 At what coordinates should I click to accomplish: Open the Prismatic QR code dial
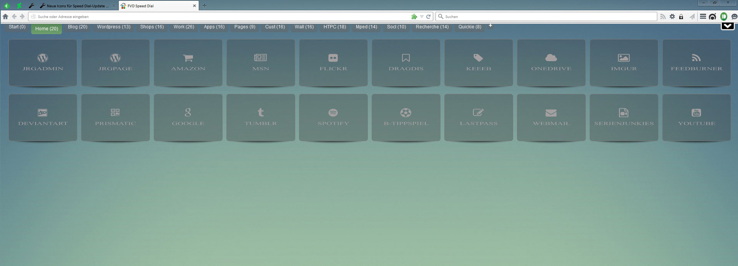click(115, 118)
